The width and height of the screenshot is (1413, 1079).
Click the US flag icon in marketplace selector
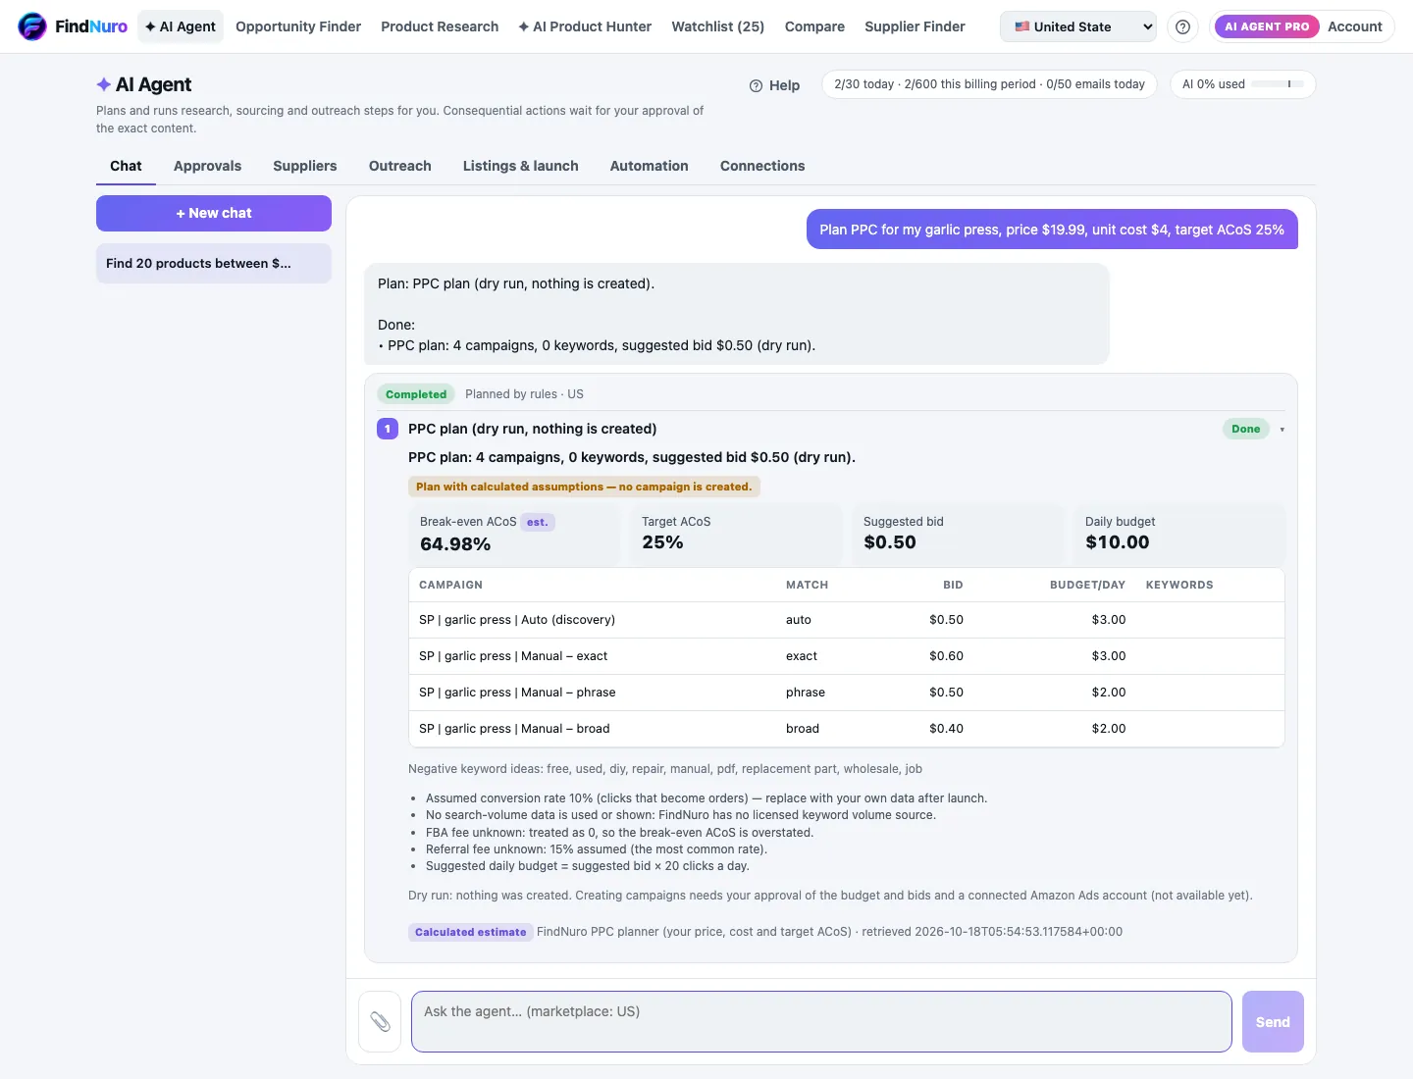[1021, 26]
